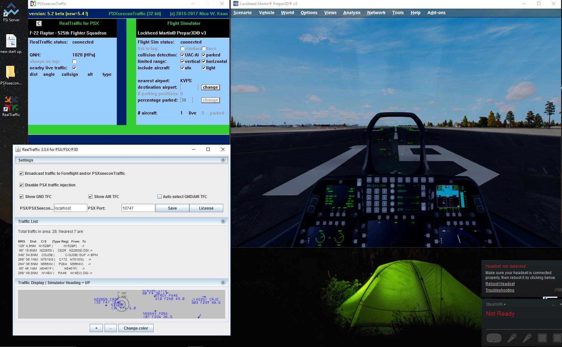Click the PSX host field containing 'localhost'
Screen dimensions: 562x347
pos(70,208)
